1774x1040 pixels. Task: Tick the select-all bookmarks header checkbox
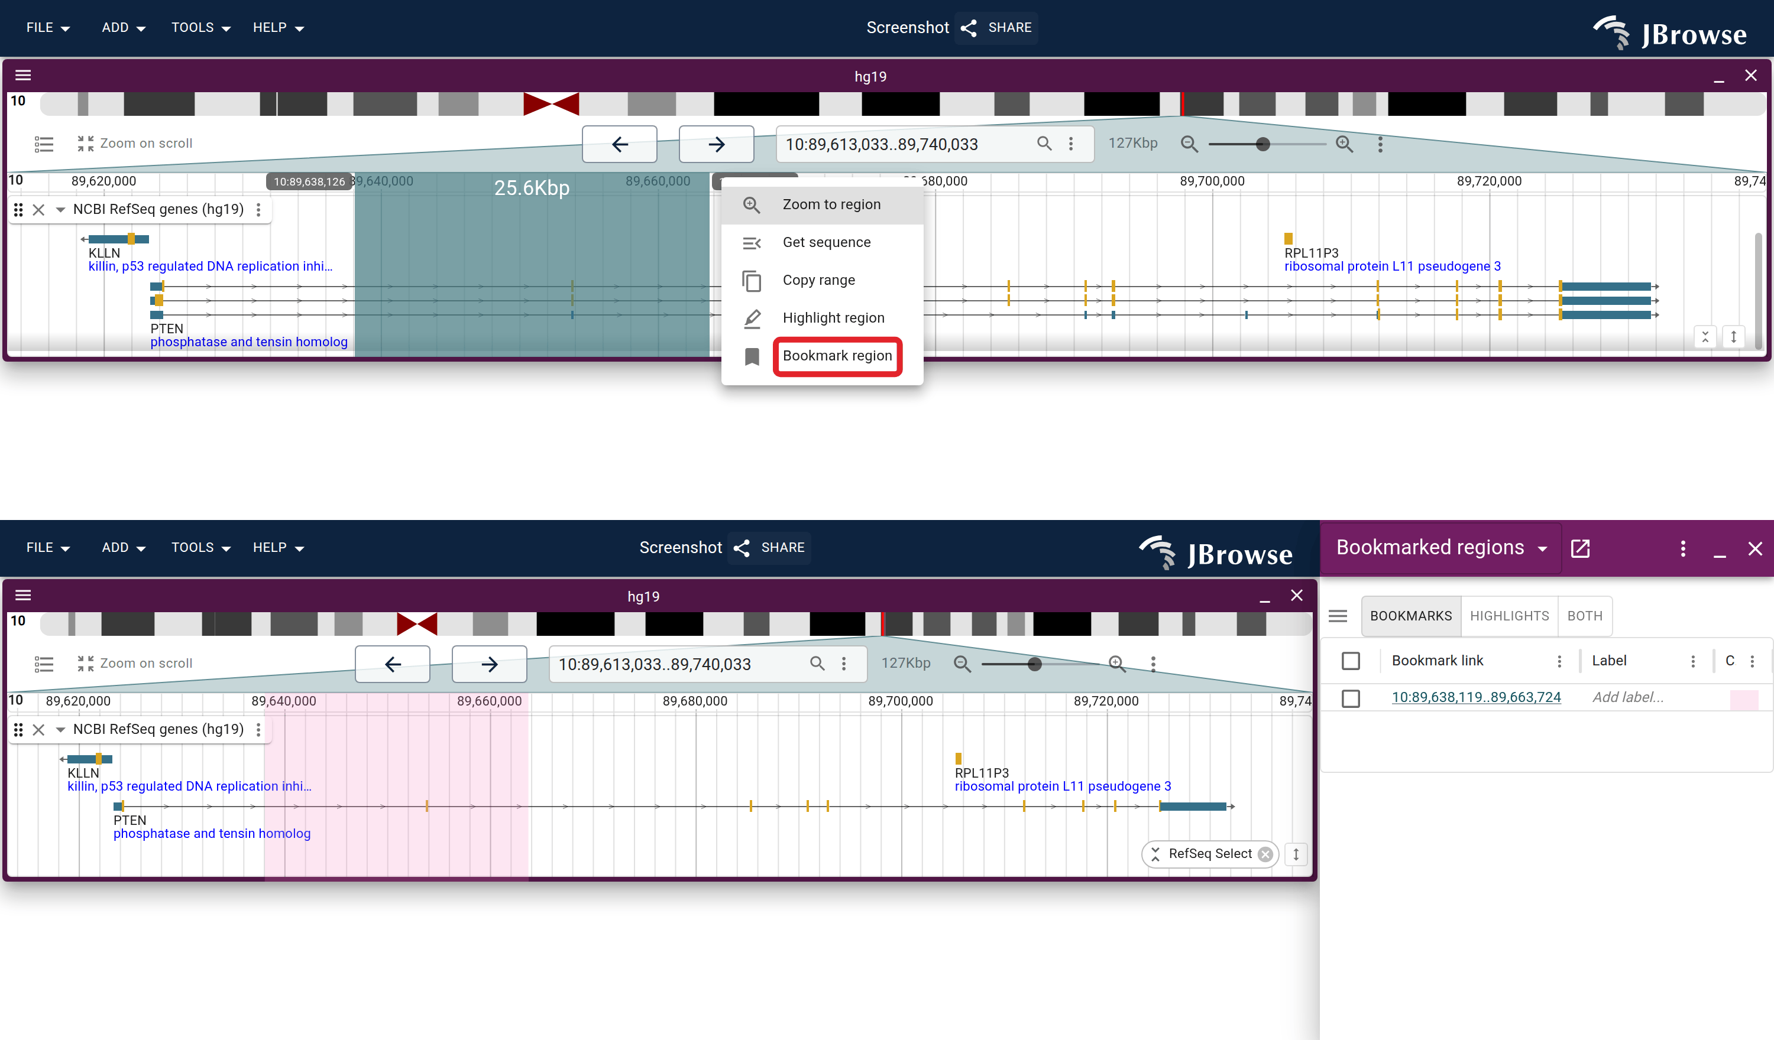[x=1350, y=661]
